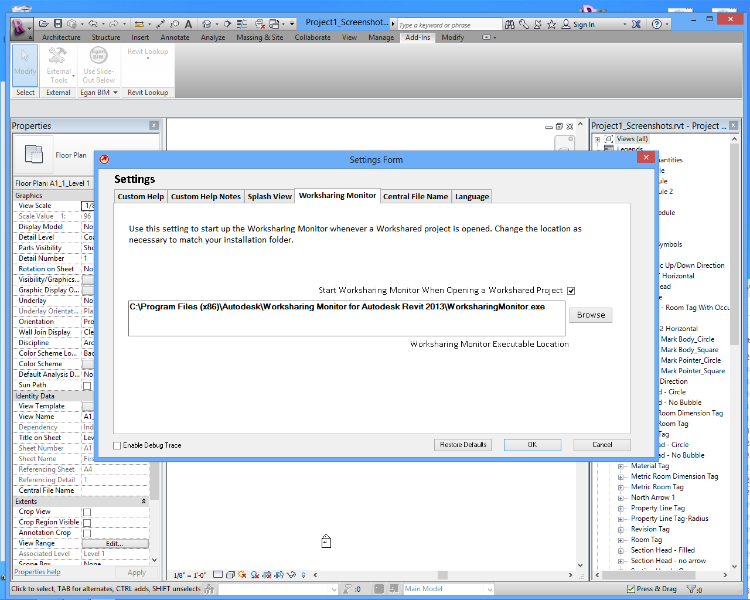This screenshot has width=750, height=600.
Task: Click the Communication Center satellite icon
Action: pyautogui.click(x=537, y=24)
